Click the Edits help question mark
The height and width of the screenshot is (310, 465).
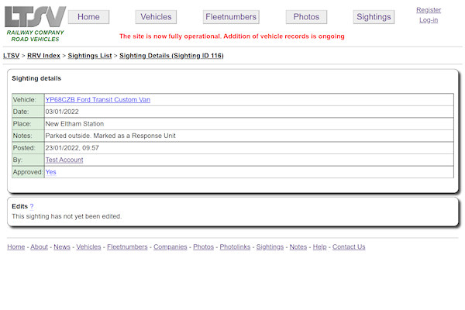[32, 206]
